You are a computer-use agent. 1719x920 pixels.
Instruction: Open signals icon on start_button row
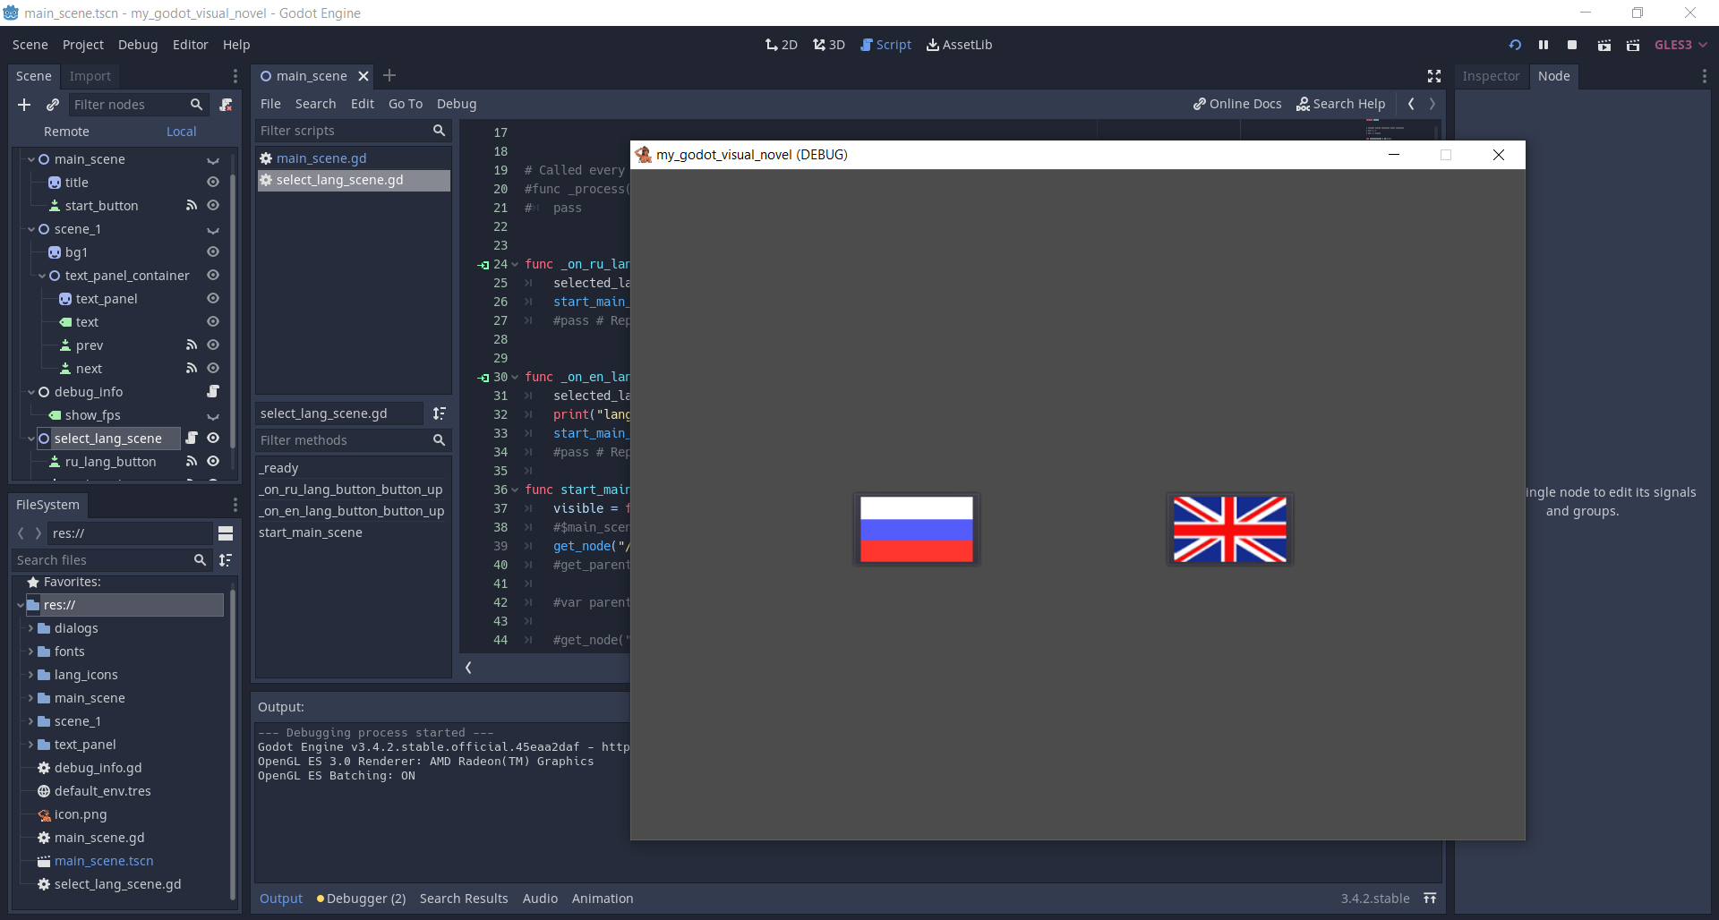click(191, 206)
